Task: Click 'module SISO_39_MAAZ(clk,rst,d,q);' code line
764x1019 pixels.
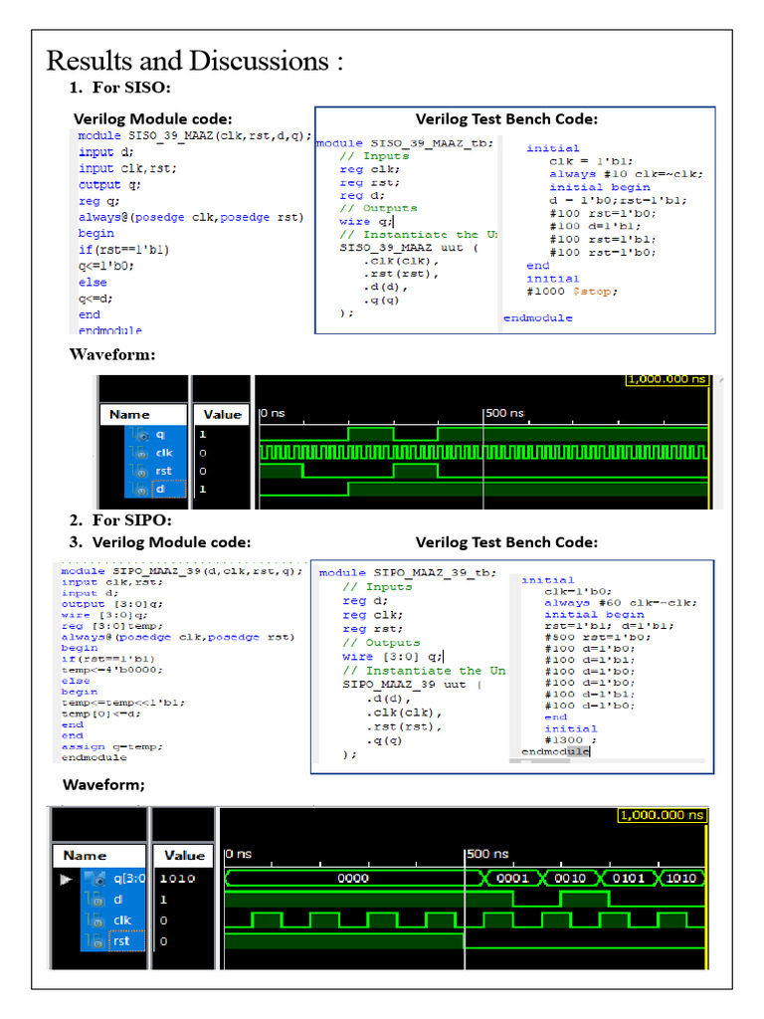Action: pyautogui.click(x=194, y=135)
